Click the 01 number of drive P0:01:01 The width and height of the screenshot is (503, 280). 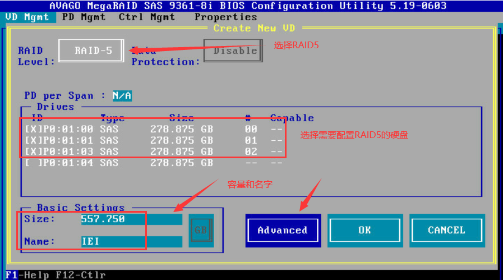point(251,140)
